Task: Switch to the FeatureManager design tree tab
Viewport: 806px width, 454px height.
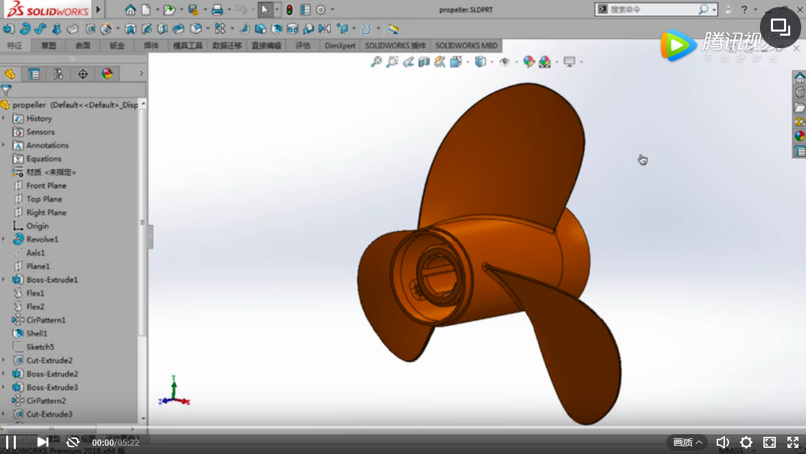Action: (x=10, y=74)
